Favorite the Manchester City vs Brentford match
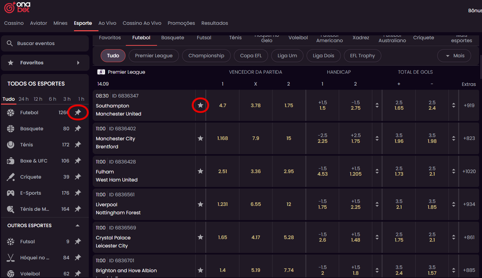This screenshot has height=278, width=482. (x=200, y=138)
